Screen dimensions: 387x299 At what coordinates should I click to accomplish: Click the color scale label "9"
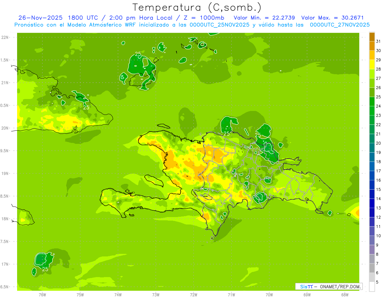[x=377, y=245]
